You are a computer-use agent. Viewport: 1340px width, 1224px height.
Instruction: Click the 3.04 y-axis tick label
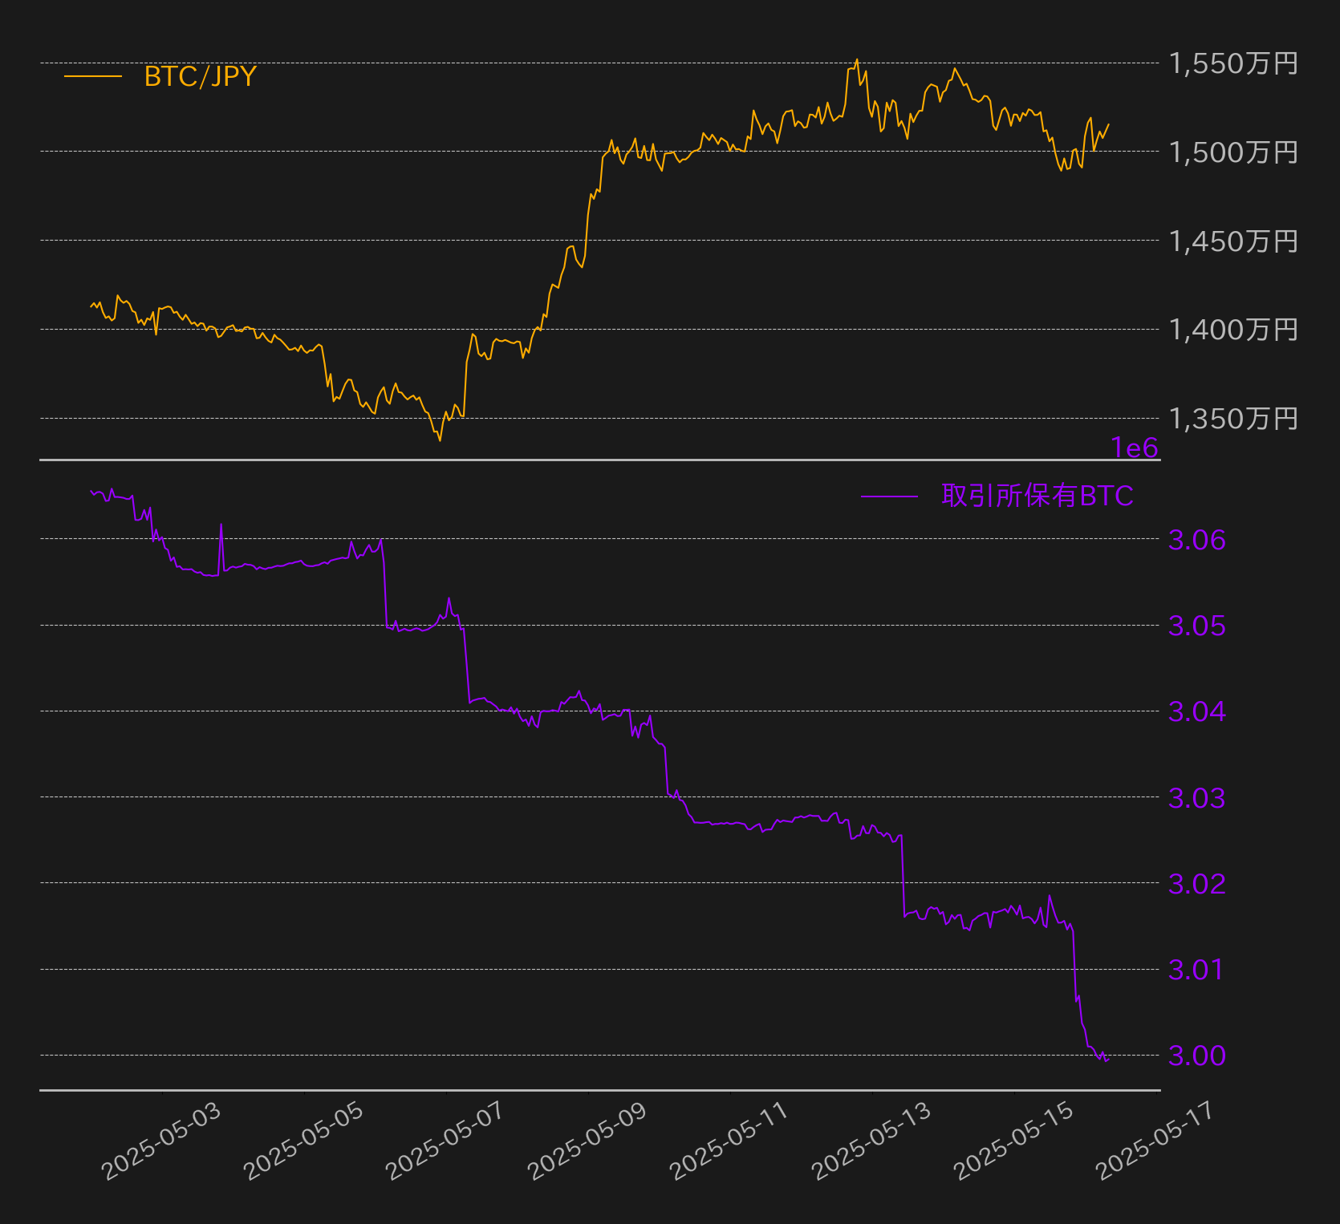(x=1197, y=711)
